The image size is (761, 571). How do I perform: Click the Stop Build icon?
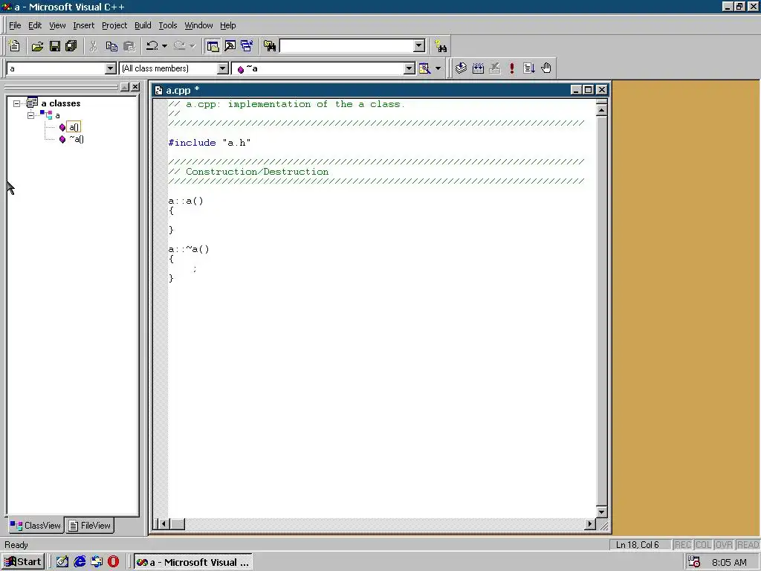(x=495, y=68)
